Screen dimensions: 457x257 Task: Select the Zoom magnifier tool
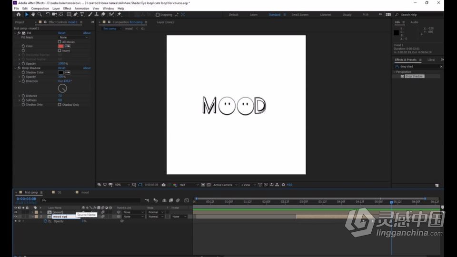pos(40,14)
